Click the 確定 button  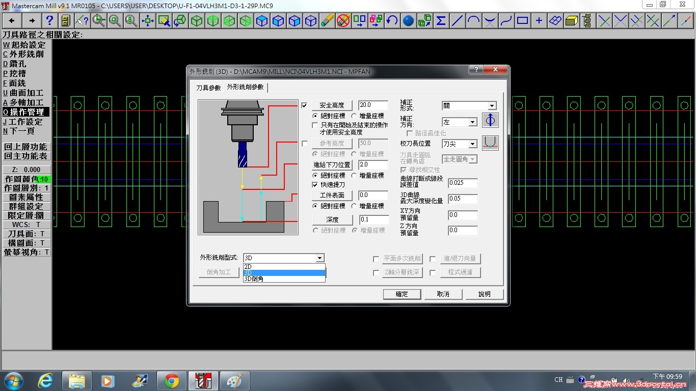point(402,294)
